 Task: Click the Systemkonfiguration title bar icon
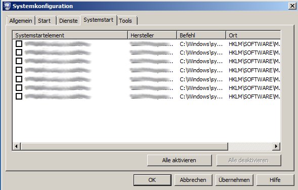7,6
